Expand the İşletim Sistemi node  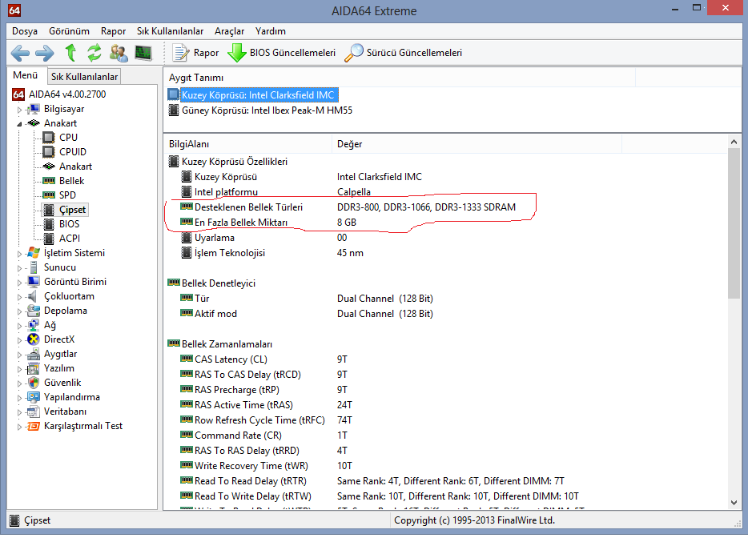pos(19,254)
